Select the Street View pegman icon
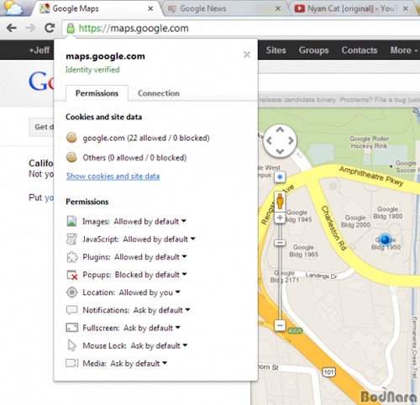 coord(280,201)
